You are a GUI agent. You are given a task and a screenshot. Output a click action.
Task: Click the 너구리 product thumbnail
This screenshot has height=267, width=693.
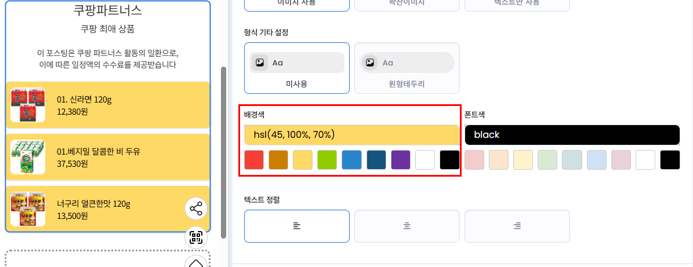(28, 209)
